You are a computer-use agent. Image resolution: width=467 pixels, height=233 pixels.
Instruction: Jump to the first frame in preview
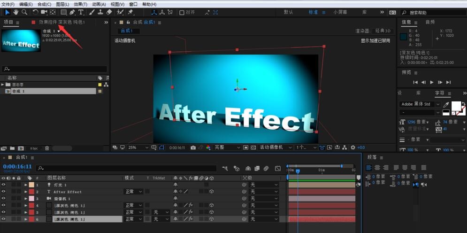point(415,82)
